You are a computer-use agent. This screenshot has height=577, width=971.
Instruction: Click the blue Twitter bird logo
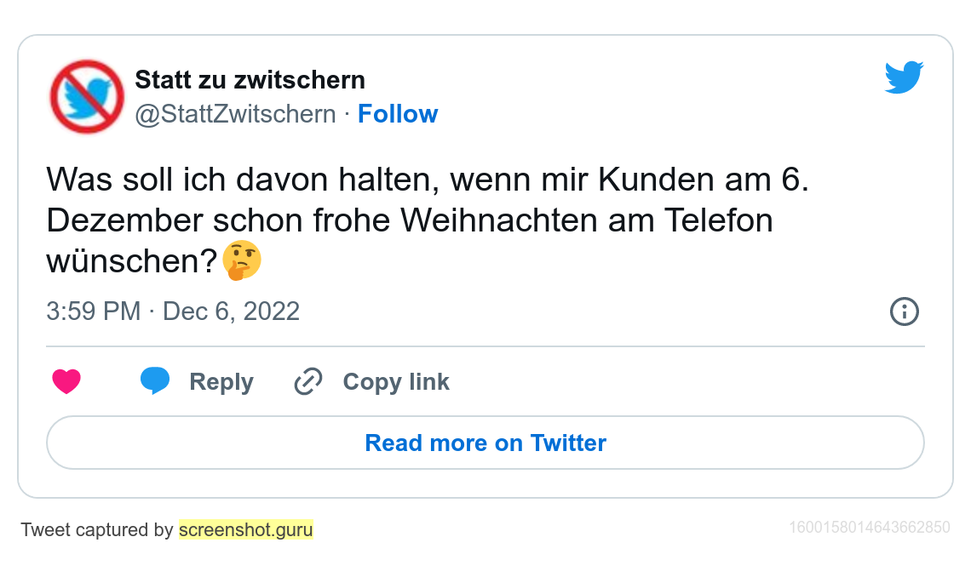pos(904,77)
